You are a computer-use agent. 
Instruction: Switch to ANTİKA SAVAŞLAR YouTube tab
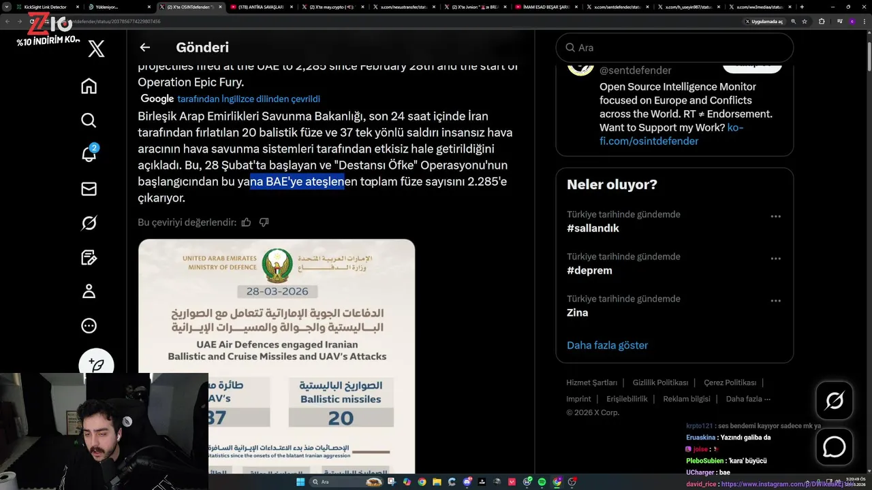coord(262,7)
